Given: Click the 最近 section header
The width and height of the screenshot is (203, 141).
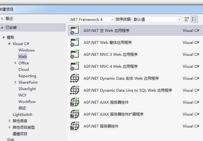Looking at the screenshot, I should (x=9, y=19).
